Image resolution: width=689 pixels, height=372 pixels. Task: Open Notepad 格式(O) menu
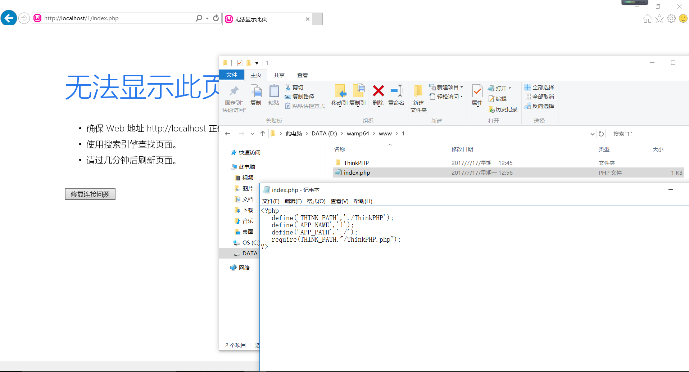coord(316,201)
